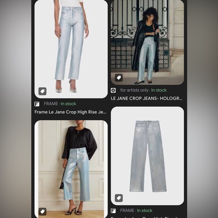
Task: Select 'In stock' label under flat-lay jeans
Action: click(x=145, y=210)
